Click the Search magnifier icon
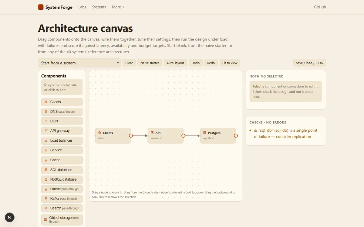The height and width of the screenshot is (227, 364). tap(46, 208)
